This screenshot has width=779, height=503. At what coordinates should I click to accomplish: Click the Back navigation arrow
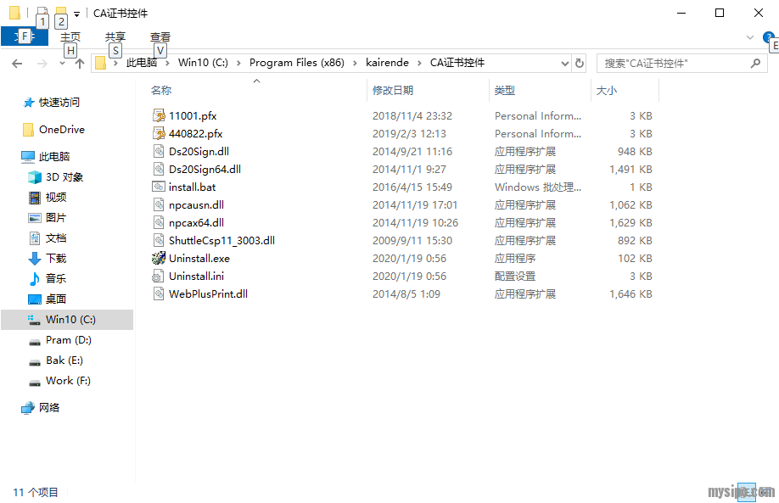[x=17, y=64]
